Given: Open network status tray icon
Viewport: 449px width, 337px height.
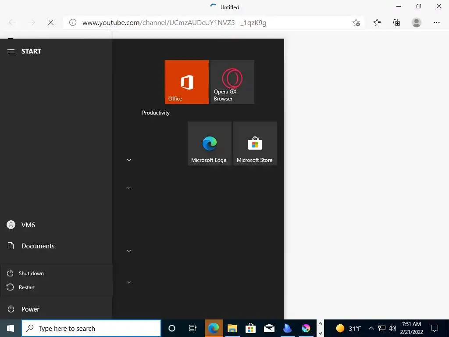Looking at the screenshot, I should (382, 328).
